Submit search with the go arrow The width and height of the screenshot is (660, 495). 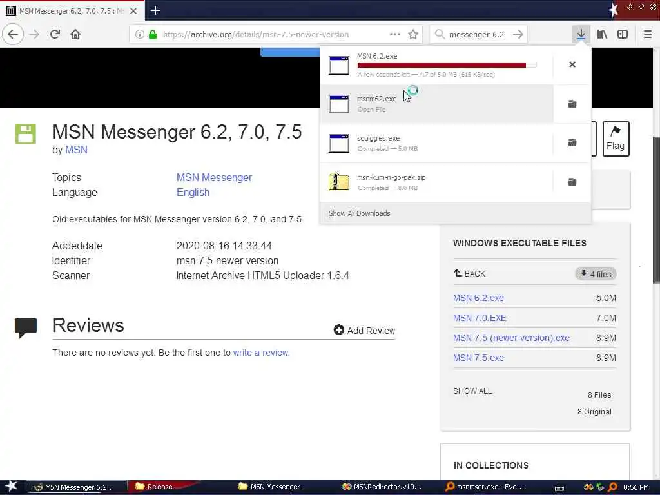(x=518, y=34)
